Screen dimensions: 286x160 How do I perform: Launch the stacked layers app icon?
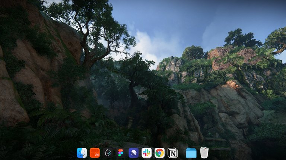click(x=108, y=153)
